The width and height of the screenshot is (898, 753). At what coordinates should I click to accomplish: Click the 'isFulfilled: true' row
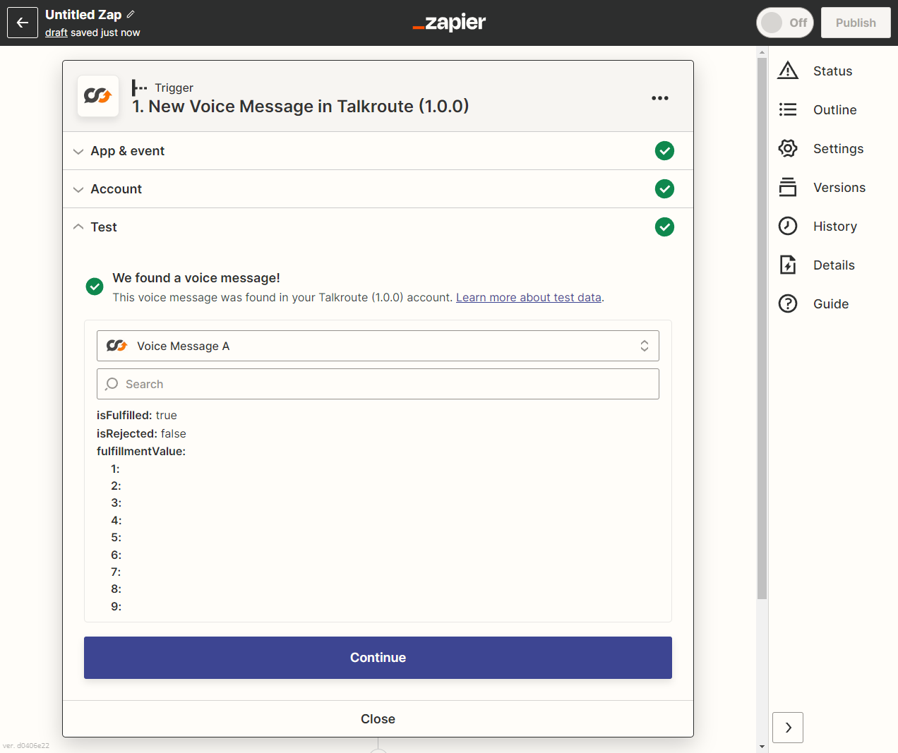(137, 415)
